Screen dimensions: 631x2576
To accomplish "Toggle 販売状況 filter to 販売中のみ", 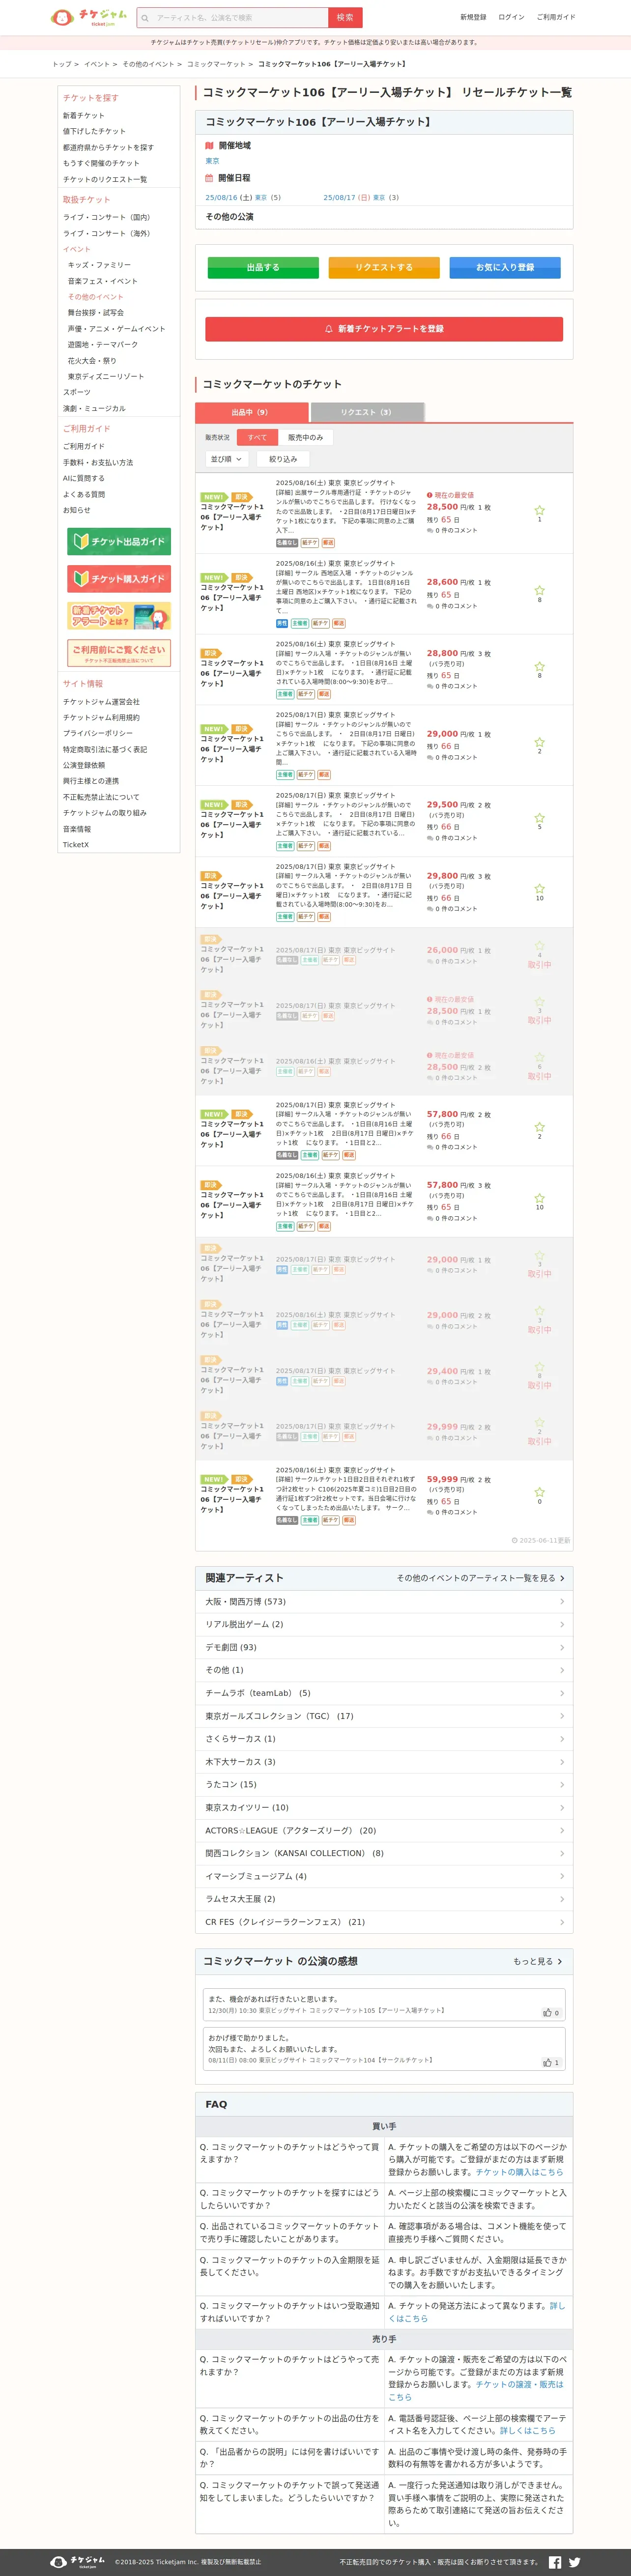I will pos(306,437).
